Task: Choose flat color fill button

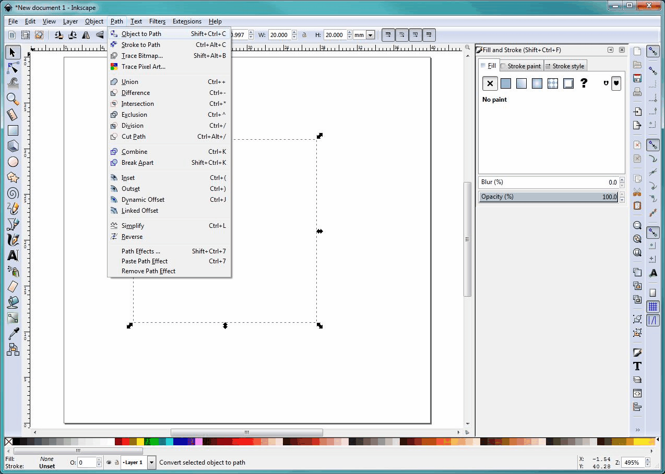Action: coord(505,83)
